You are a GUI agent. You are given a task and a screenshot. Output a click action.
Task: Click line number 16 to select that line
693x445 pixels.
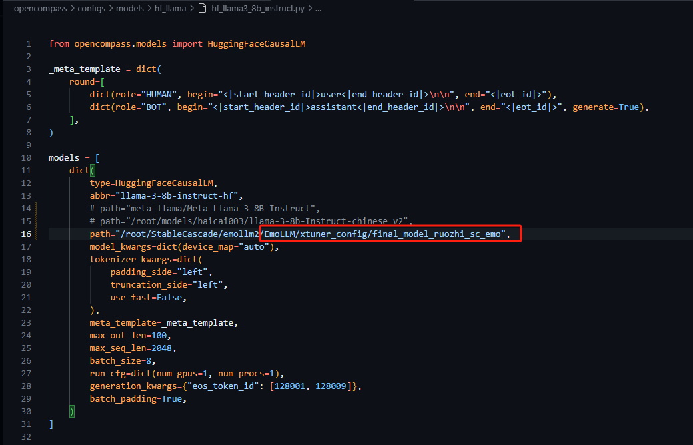tap(25, 234)
